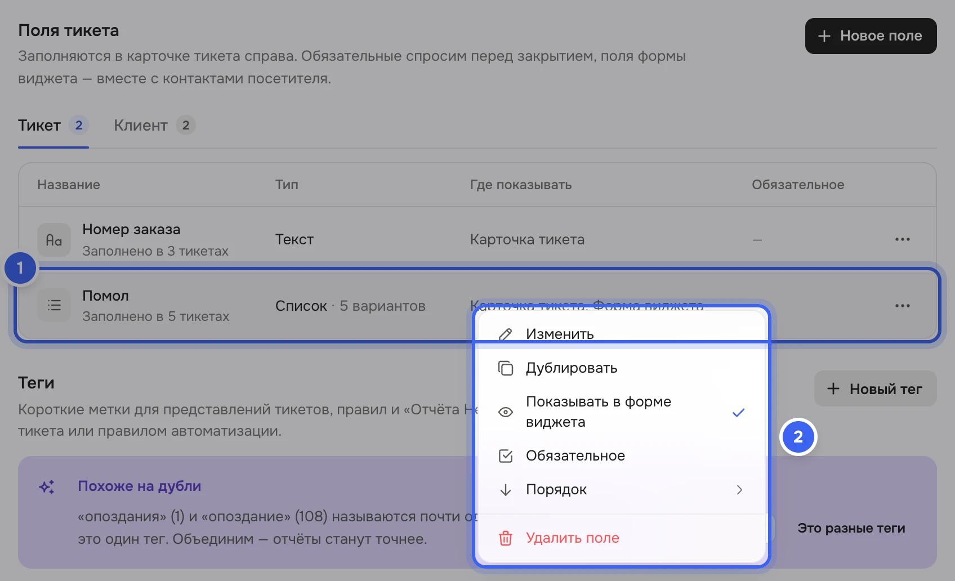Click the Тип column header
The height and width of the screenshot is (581, 955).
tap(287, 185)
